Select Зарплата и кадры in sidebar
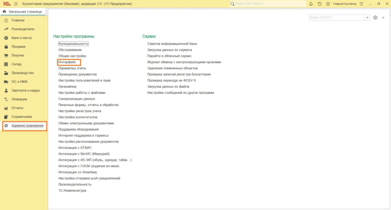The width and height of the screenshot is (391, 210). [x=26, y=90]
